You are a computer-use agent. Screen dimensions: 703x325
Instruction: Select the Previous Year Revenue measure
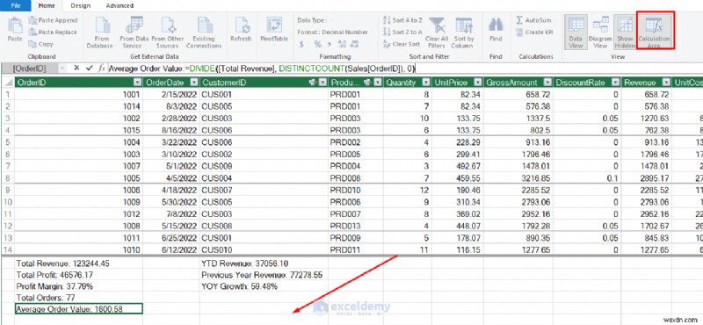coord(264,275)
